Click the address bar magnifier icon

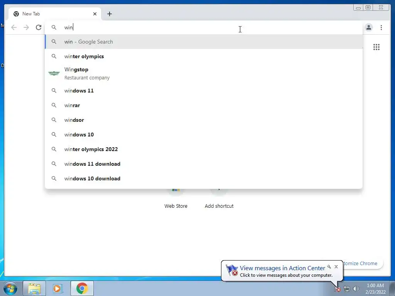pyautogui.click(x=54, y=27)
